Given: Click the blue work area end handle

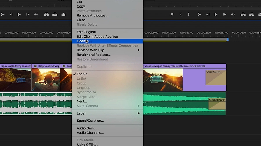Looking at the screenshot, I should point(228,40).
